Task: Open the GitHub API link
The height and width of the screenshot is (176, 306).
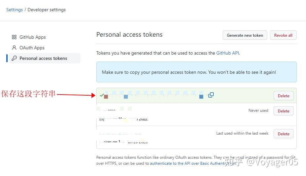Action: pyautogui.click(x=228, y=53)
